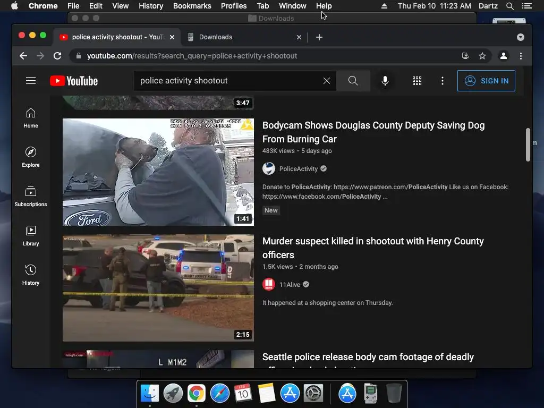Open the File menu
This screenshot has height=408, width=544.
pos(73,6)
